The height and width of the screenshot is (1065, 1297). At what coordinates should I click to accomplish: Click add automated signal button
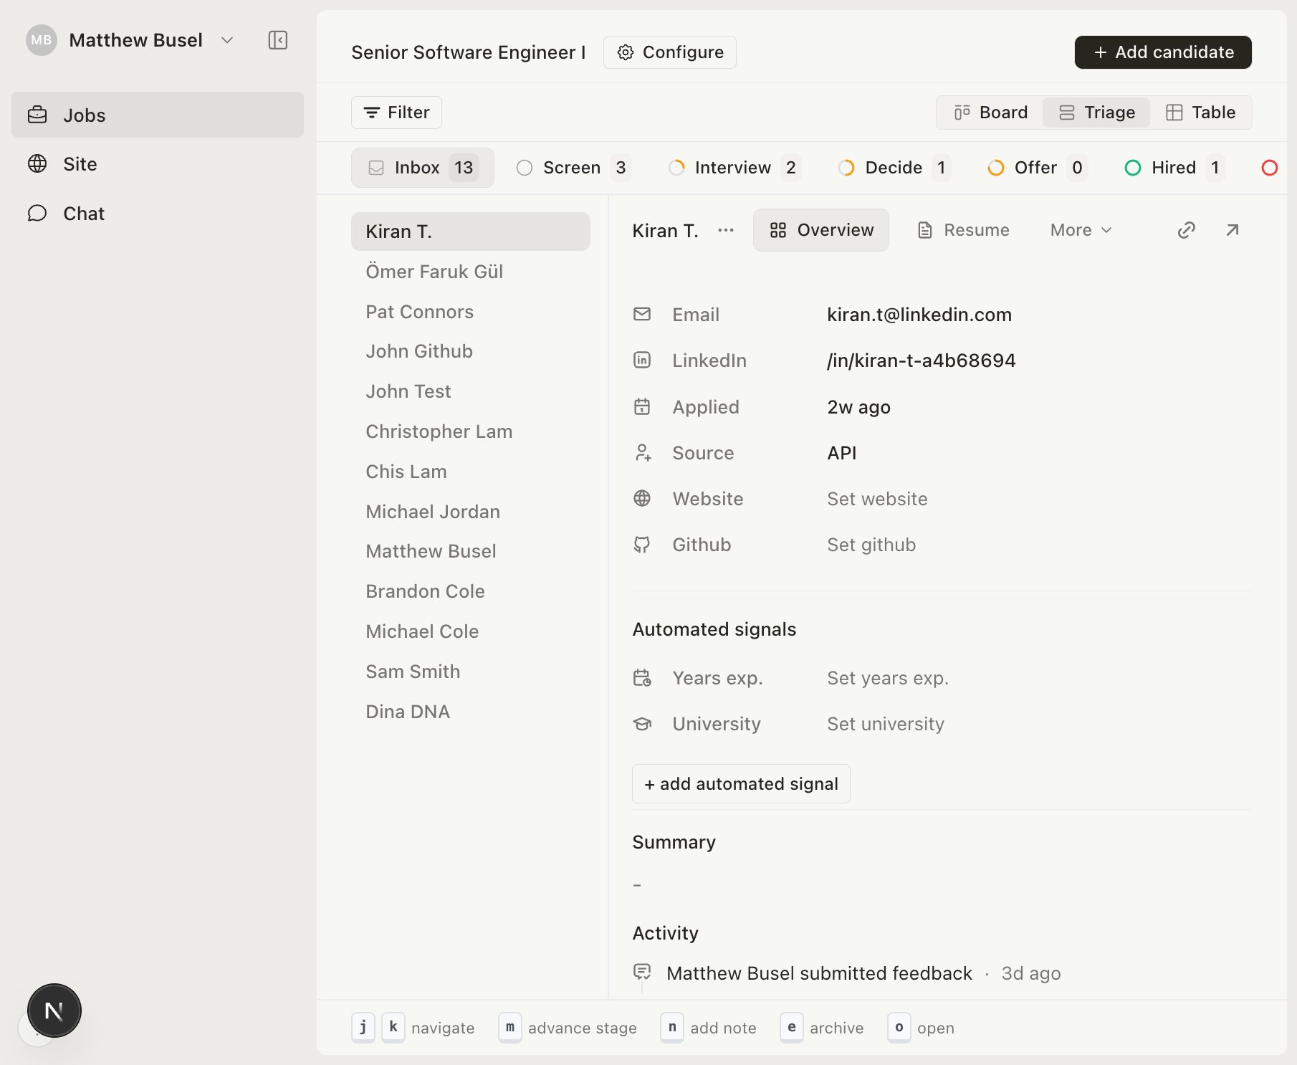(x=741, y=783)
